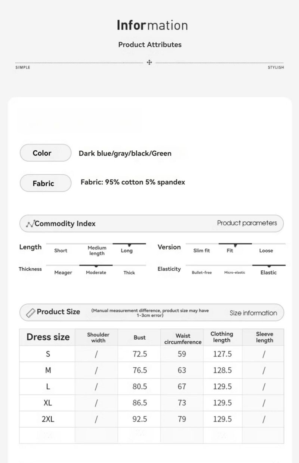
Task: Select the XL size row label
Action: click(x=48, y=403)
